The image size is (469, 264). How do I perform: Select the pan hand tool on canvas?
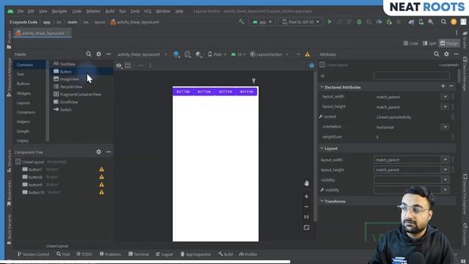pos(306,183)
